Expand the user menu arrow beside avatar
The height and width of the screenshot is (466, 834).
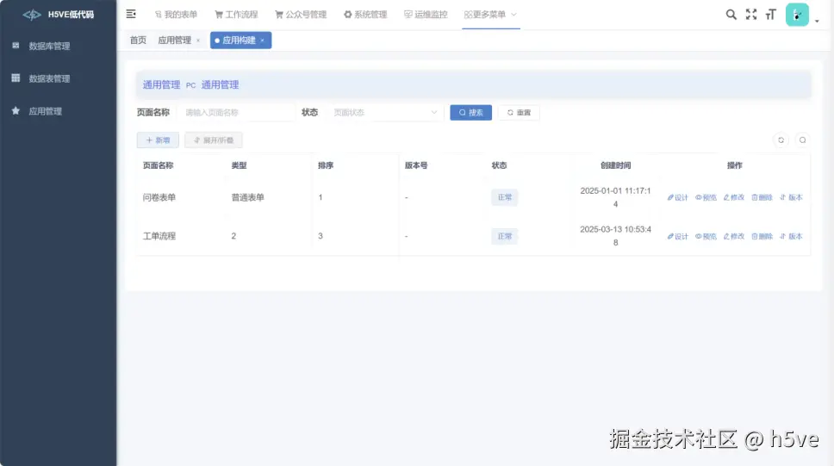click(x=817, y=21)
